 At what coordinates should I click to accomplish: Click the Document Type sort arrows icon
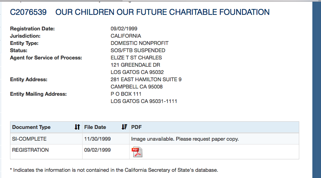pyautogui.click(x=77, y=127)
